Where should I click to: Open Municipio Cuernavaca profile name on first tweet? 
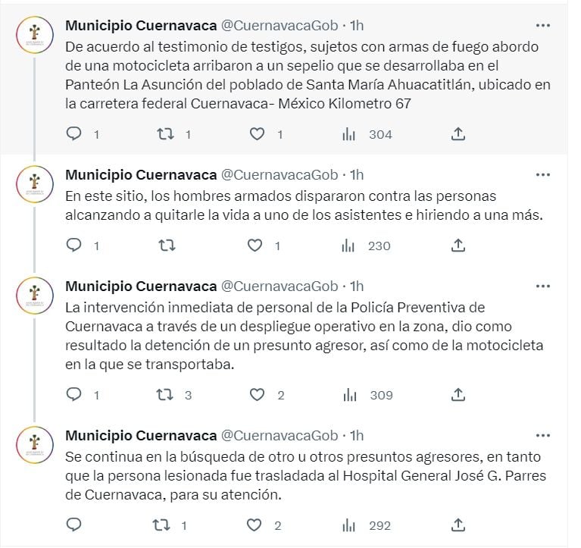pyautogui.click(x=141, y=25)
